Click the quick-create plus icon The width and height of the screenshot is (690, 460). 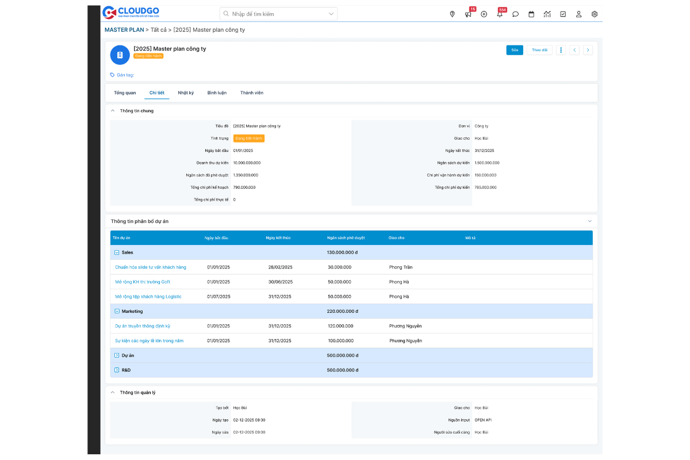click(x=484, y=14)
